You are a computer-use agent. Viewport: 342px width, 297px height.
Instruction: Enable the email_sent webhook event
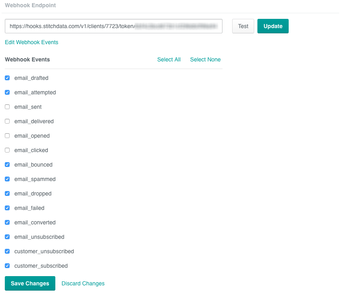tap(7, 107)
